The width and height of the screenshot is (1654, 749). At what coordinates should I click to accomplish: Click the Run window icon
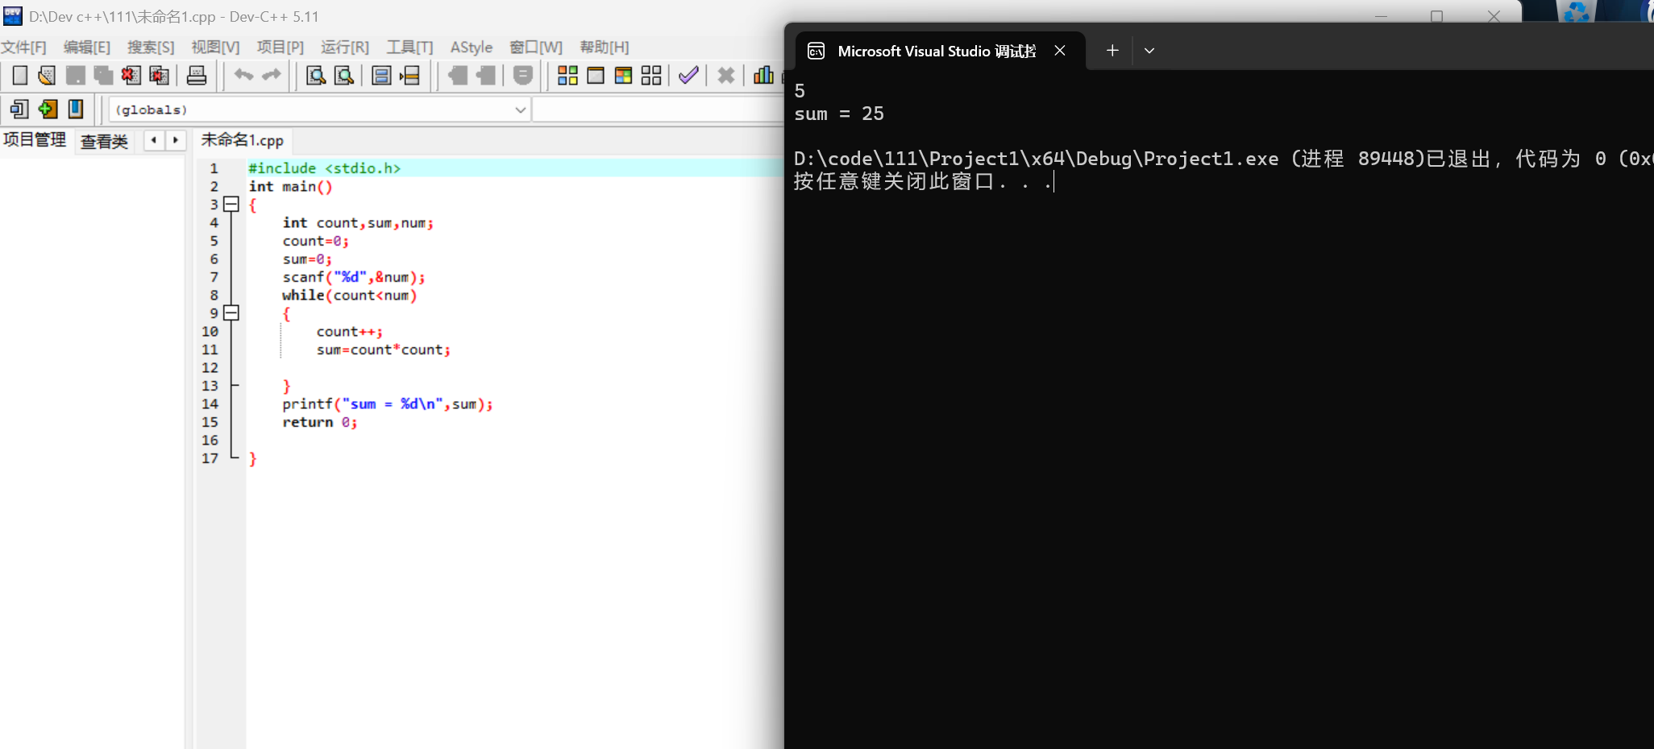click(596, 76)
